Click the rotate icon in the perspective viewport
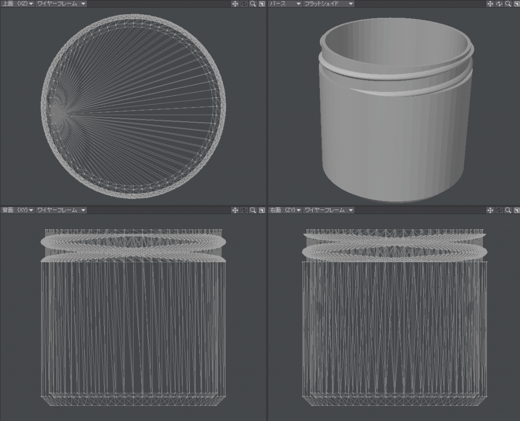 pos(499,4)
